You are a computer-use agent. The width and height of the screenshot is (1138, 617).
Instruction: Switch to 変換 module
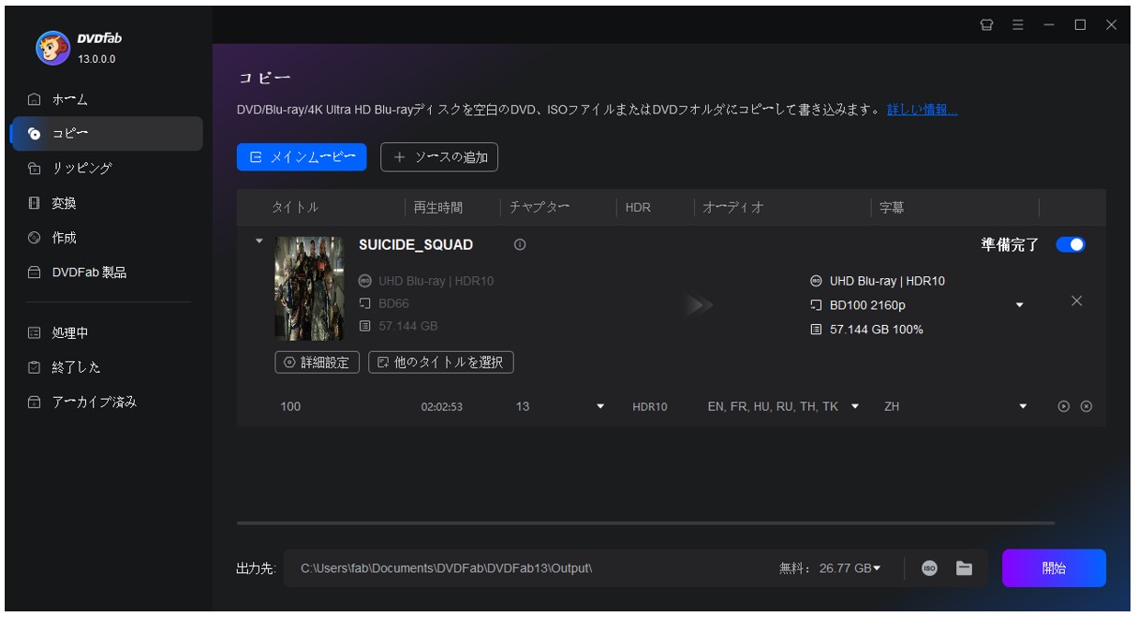pyautogui.click(x=106, y=203)
